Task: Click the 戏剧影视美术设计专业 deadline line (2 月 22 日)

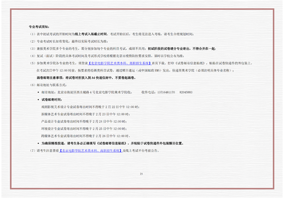Action: [x=90, y=107]
